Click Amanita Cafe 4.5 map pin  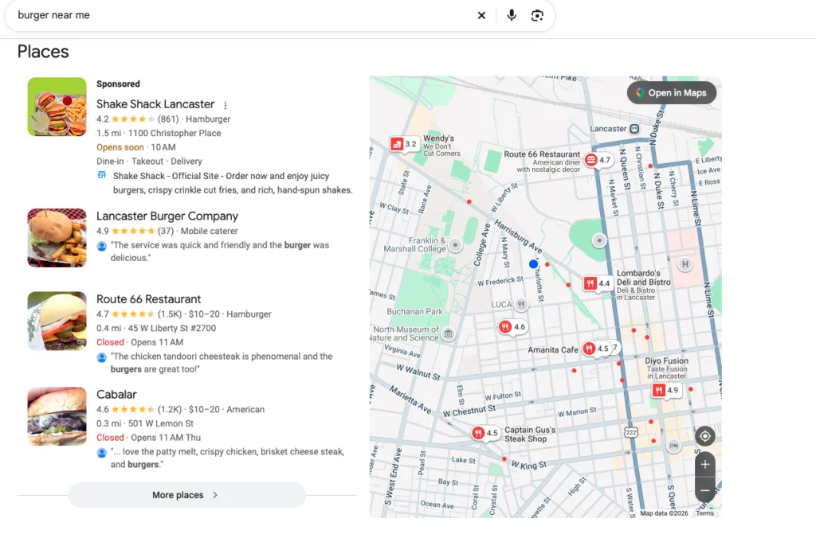[x=596, y=349]
